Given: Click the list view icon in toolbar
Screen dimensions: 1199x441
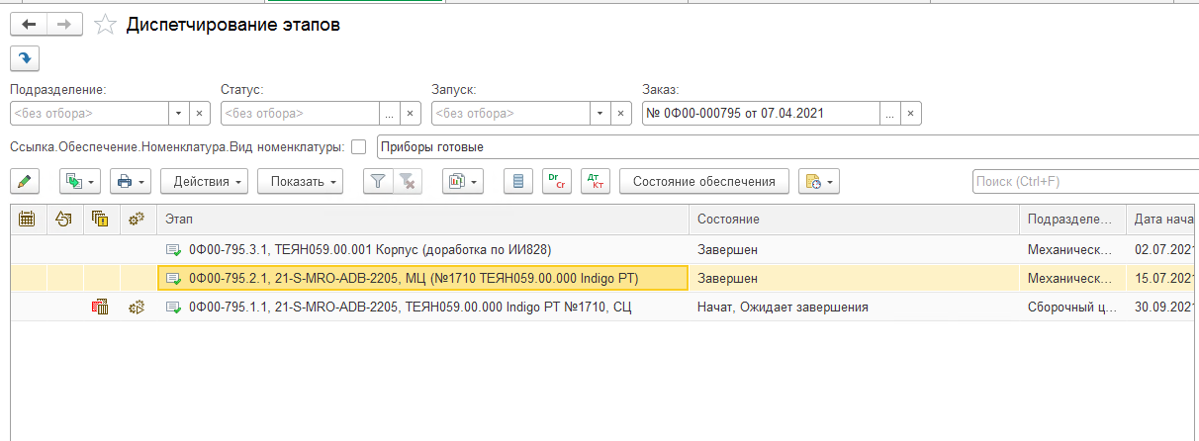Looking at the screenshot, I should point(517,182).
